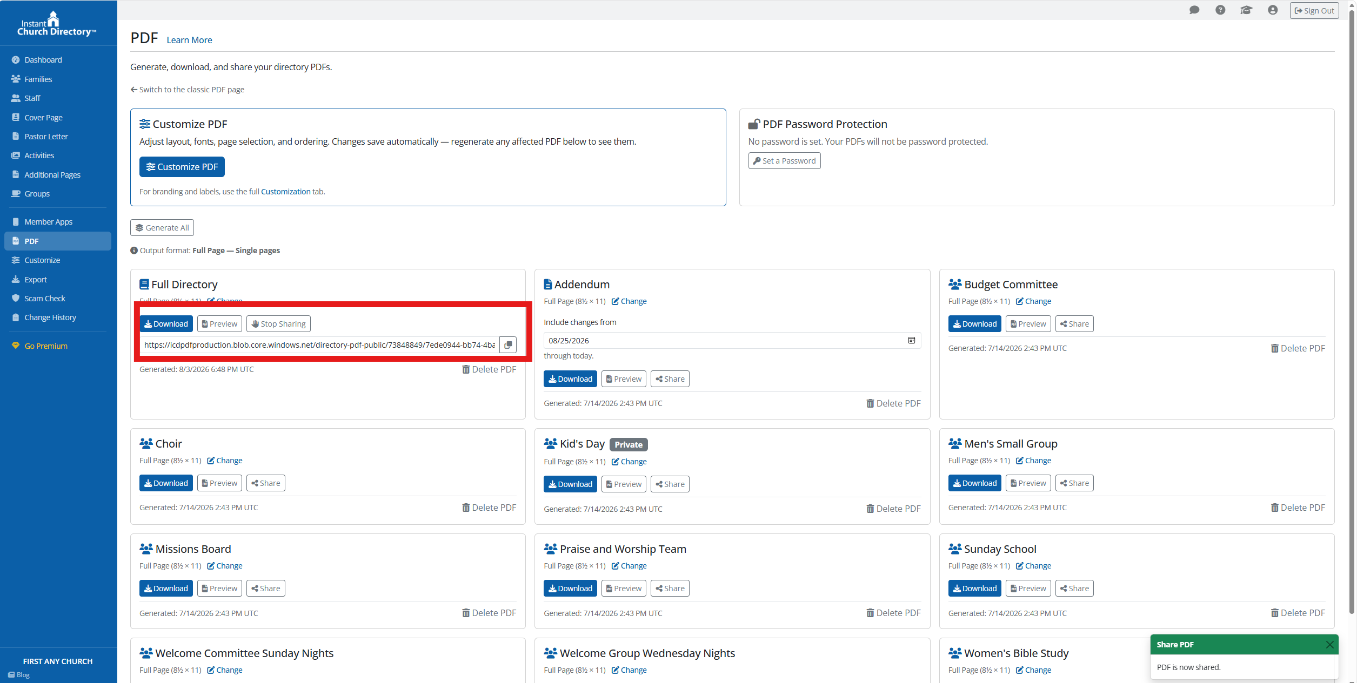1357x683 pixels.
Task: Open the full Customization tab link
Action: click(286, 192)
